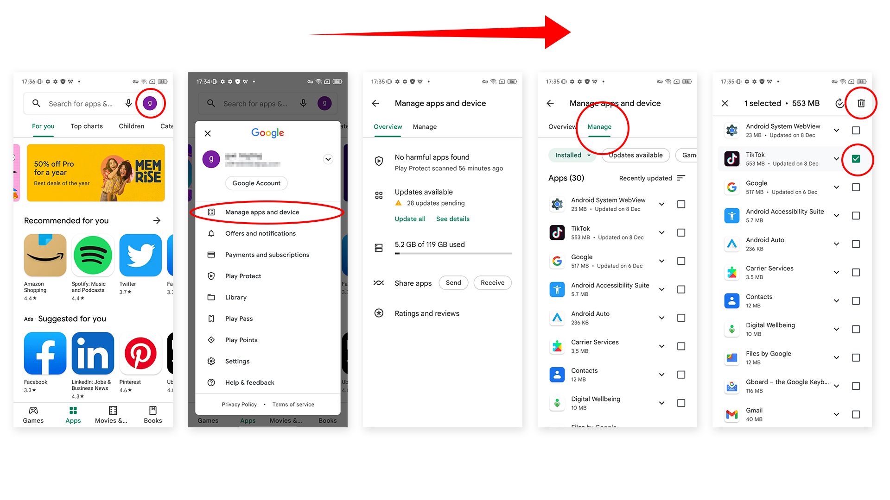Click the storage usage progress bar

pos(453,253)
